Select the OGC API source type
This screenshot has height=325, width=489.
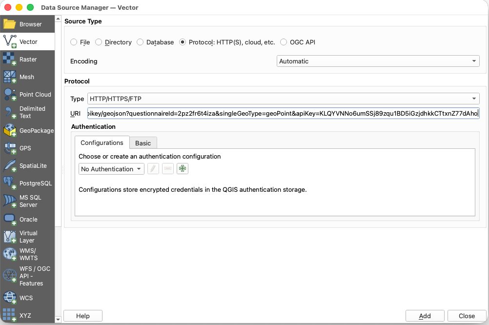298,42
